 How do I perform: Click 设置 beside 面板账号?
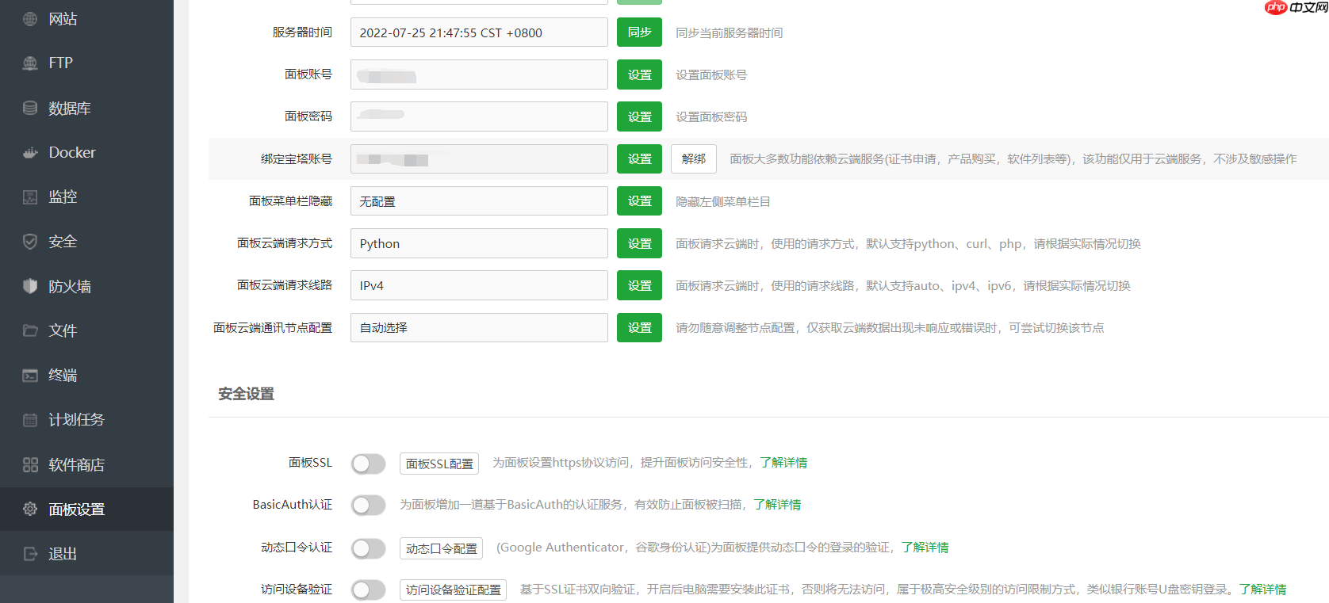(639, 74)
